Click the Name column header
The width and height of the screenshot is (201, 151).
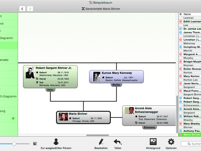[187, 14]
